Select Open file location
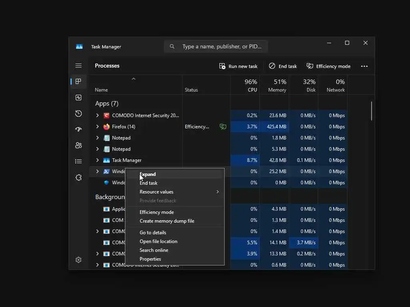410x307 pixels. [175, 241]
